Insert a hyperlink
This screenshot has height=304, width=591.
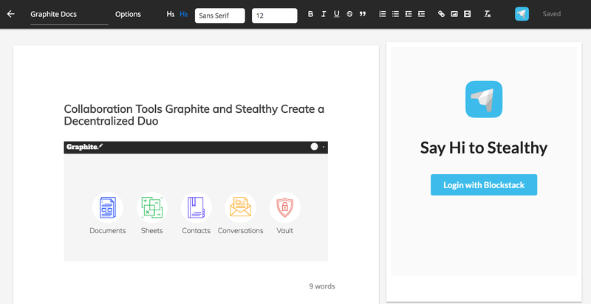tap(441, 14)
